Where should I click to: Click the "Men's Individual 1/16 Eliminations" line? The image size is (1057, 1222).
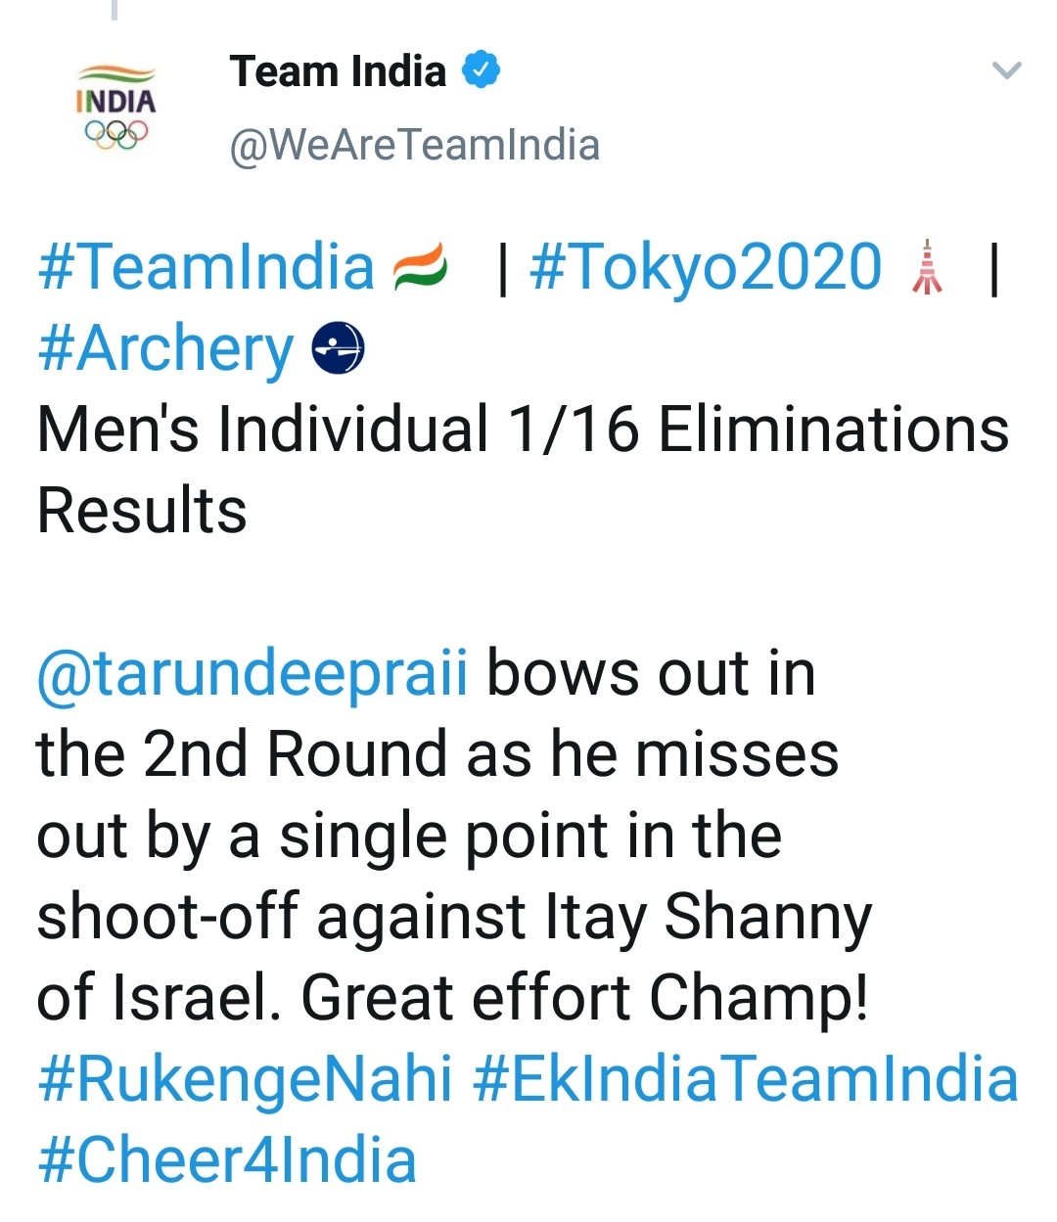[523, 430]
